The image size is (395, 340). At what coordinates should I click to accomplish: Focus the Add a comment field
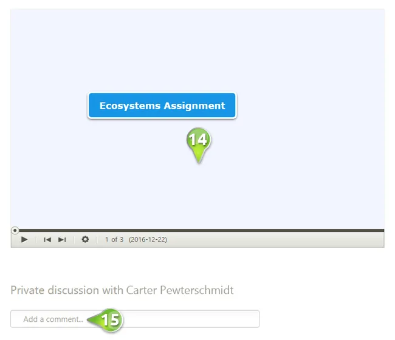[182, 319]
